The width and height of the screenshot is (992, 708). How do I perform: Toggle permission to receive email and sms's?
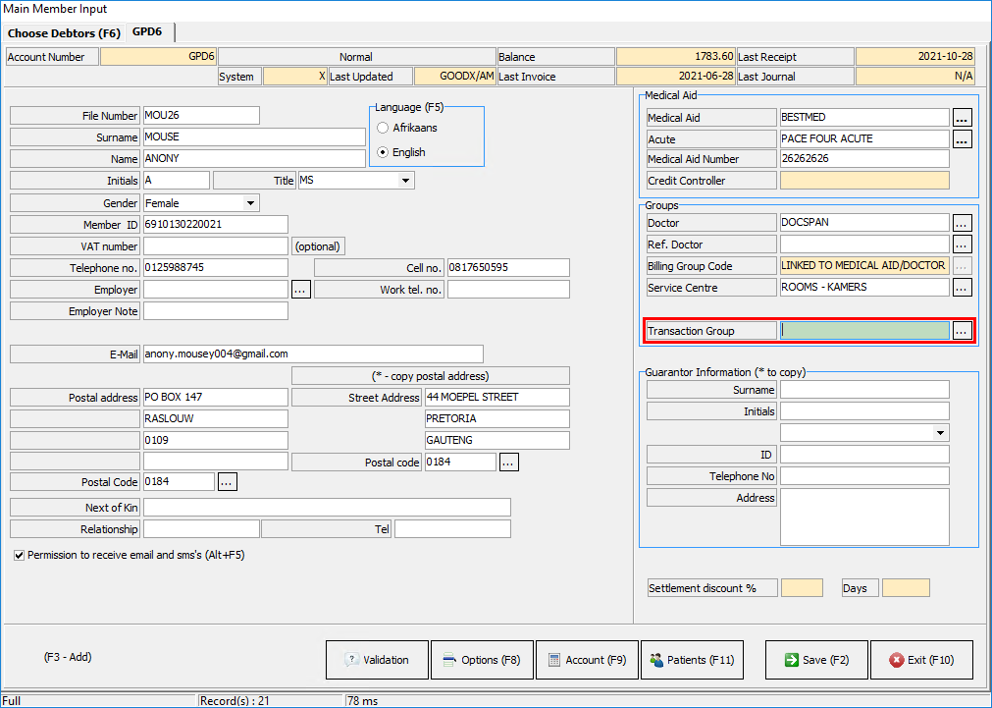pyautogui.click(x=20, y=555)
